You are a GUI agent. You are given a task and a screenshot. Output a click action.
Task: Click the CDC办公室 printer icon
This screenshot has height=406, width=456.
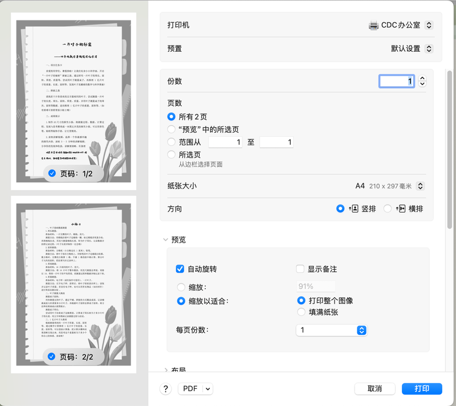coord(373,26)
